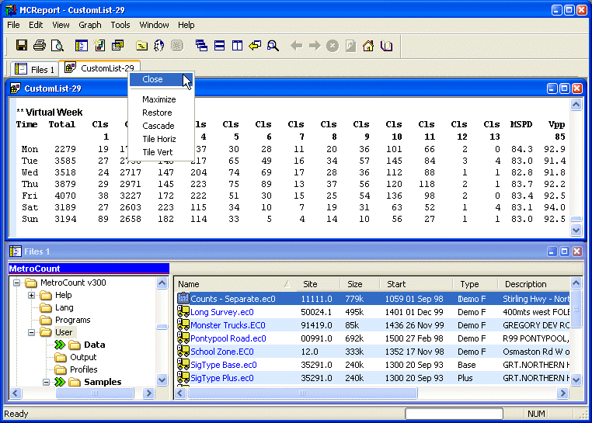The width and height of the screenshot is (592, 423).
Task: Click the Stop circle toolbar icon
Action: (333, 46)
